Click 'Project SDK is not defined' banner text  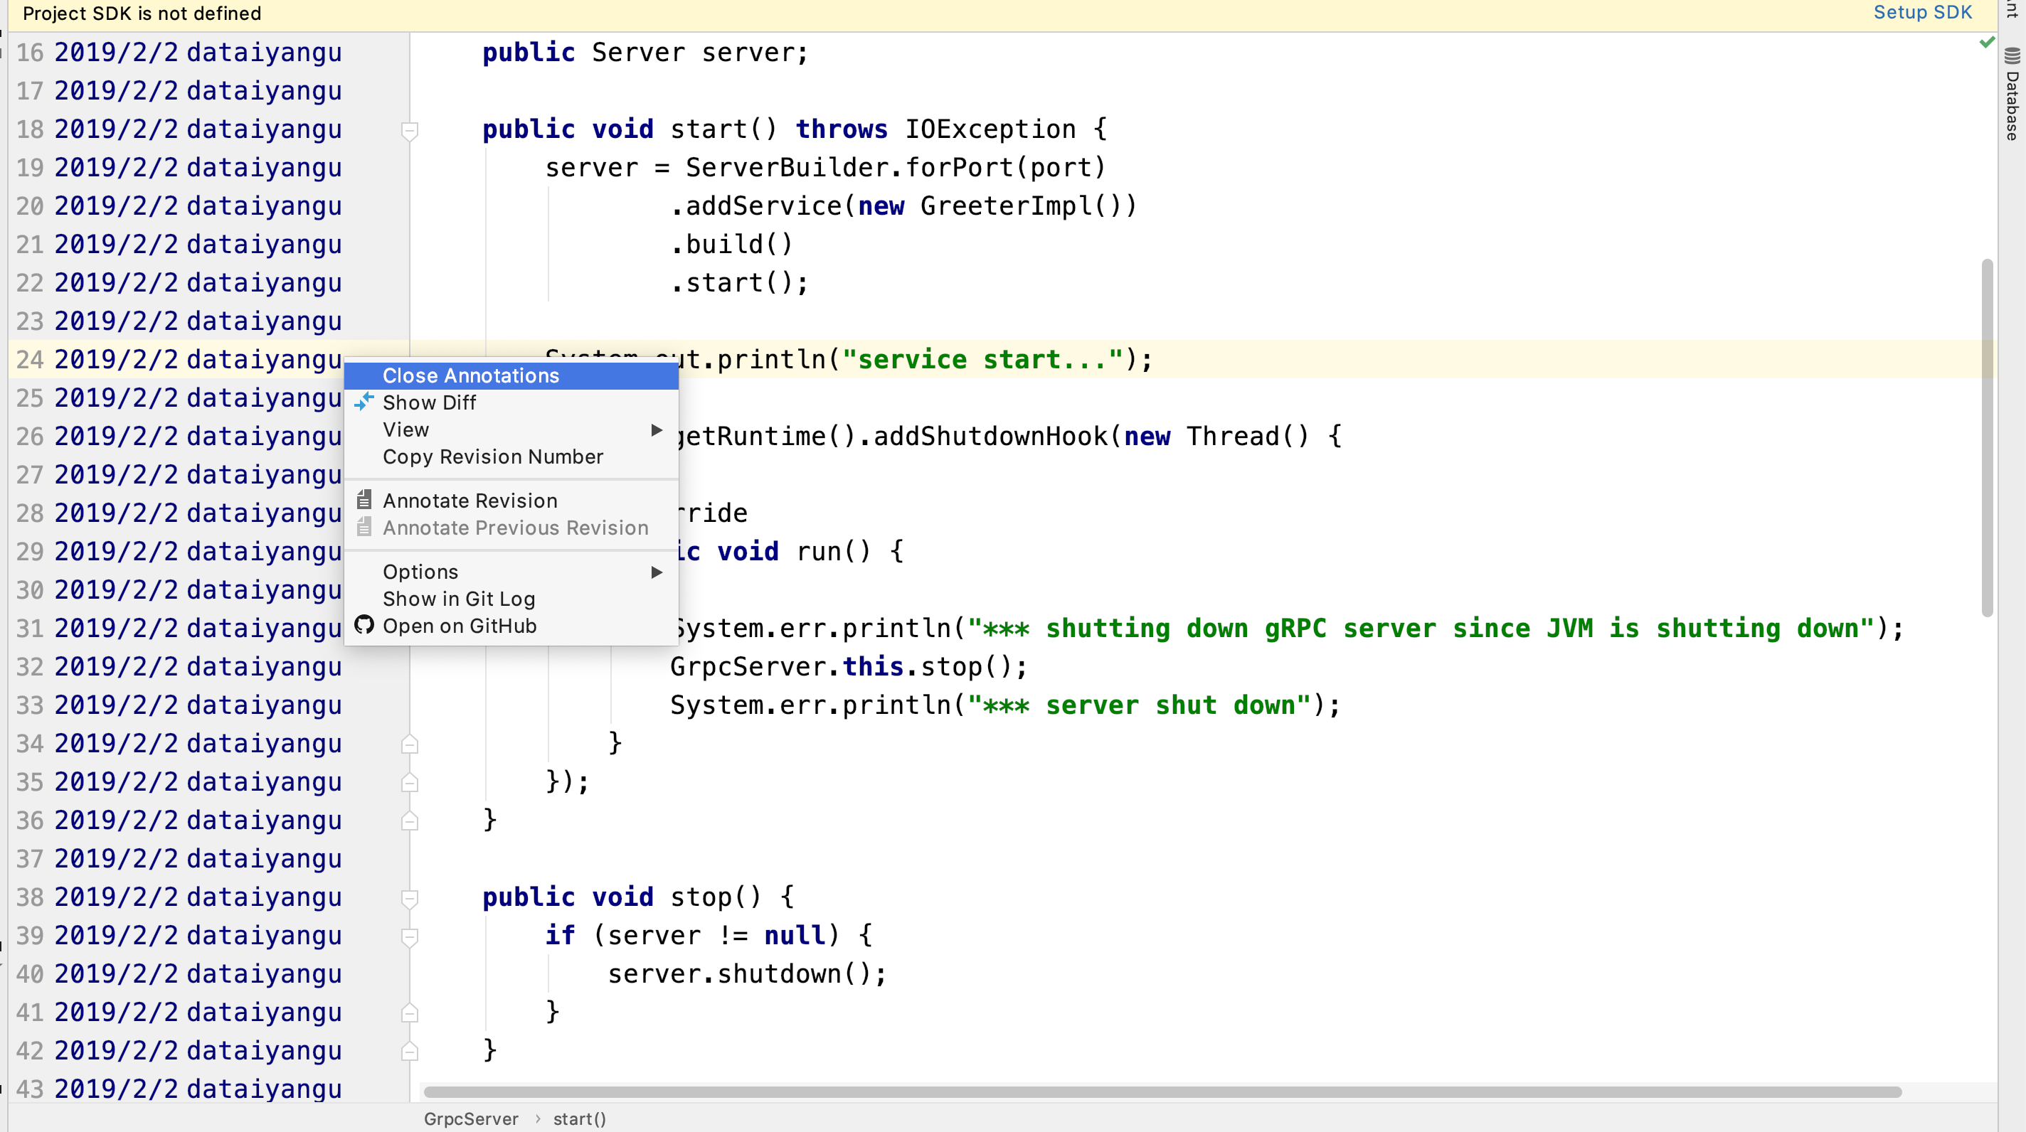pyautogui.click(x=142, y=14)
